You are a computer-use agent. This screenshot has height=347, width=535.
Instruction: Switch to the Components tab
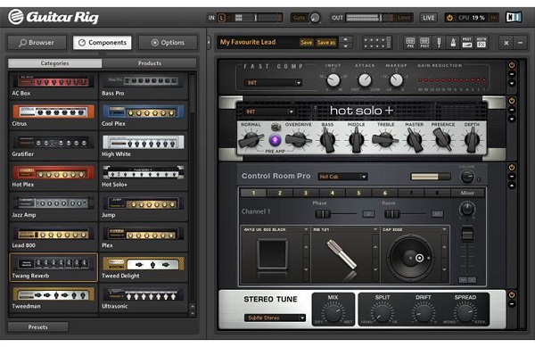point(103,43)
